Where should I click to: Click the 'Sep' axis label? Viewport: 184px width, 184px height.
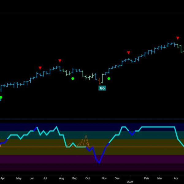(x=75, y=178)
